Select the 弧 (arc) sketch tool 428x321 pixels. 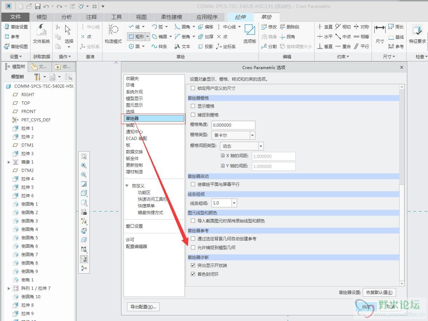tap(158, 27)
